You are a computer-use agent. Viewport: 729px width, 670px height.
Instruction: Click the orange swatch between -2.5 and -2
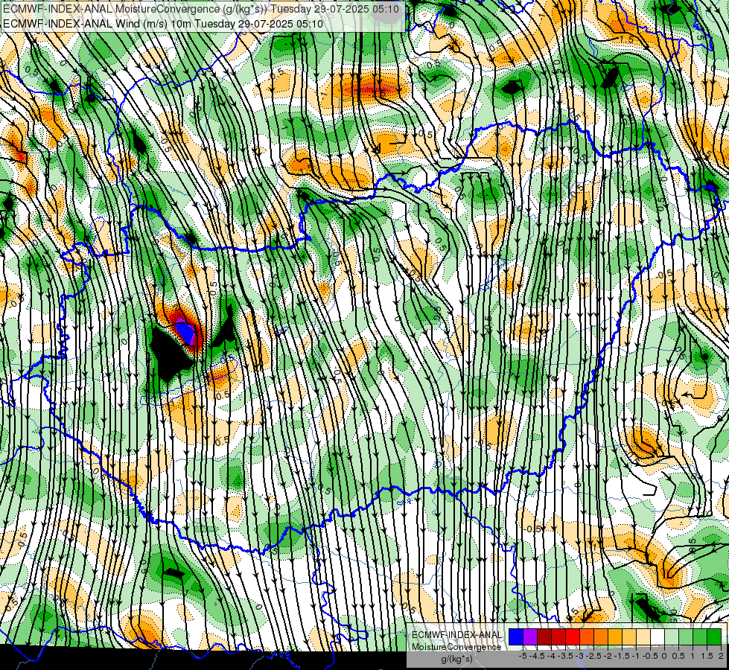point(601,637)
